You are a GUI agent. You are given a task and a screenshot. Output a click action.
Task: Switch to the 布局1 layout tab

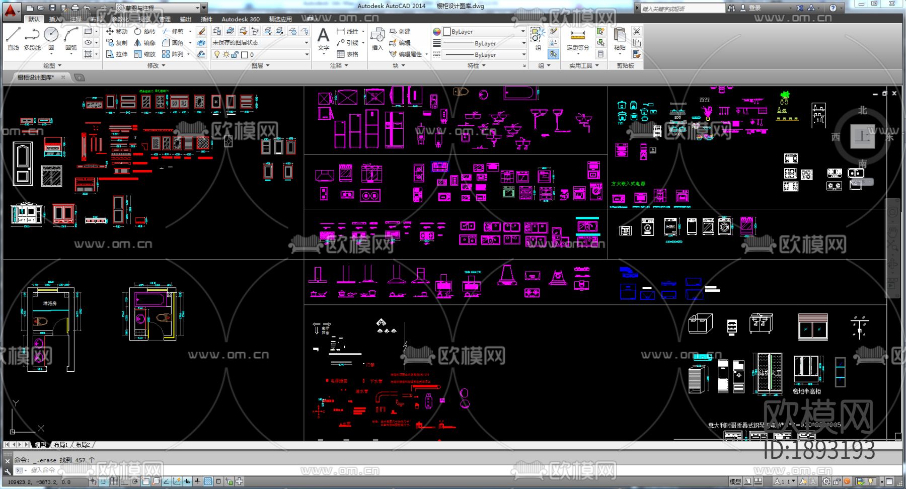click(x=60, y=445)
